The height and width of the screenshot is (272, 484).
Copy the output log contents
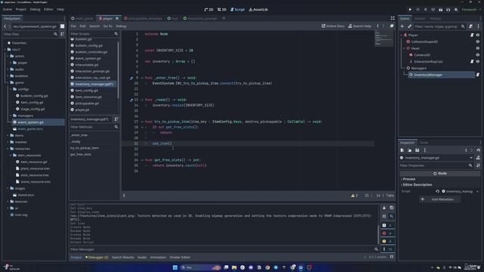pyautogui.click(x=392, y=208)
